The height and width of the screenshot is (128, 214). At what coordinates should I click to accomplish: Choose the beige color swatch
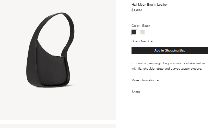142,32
